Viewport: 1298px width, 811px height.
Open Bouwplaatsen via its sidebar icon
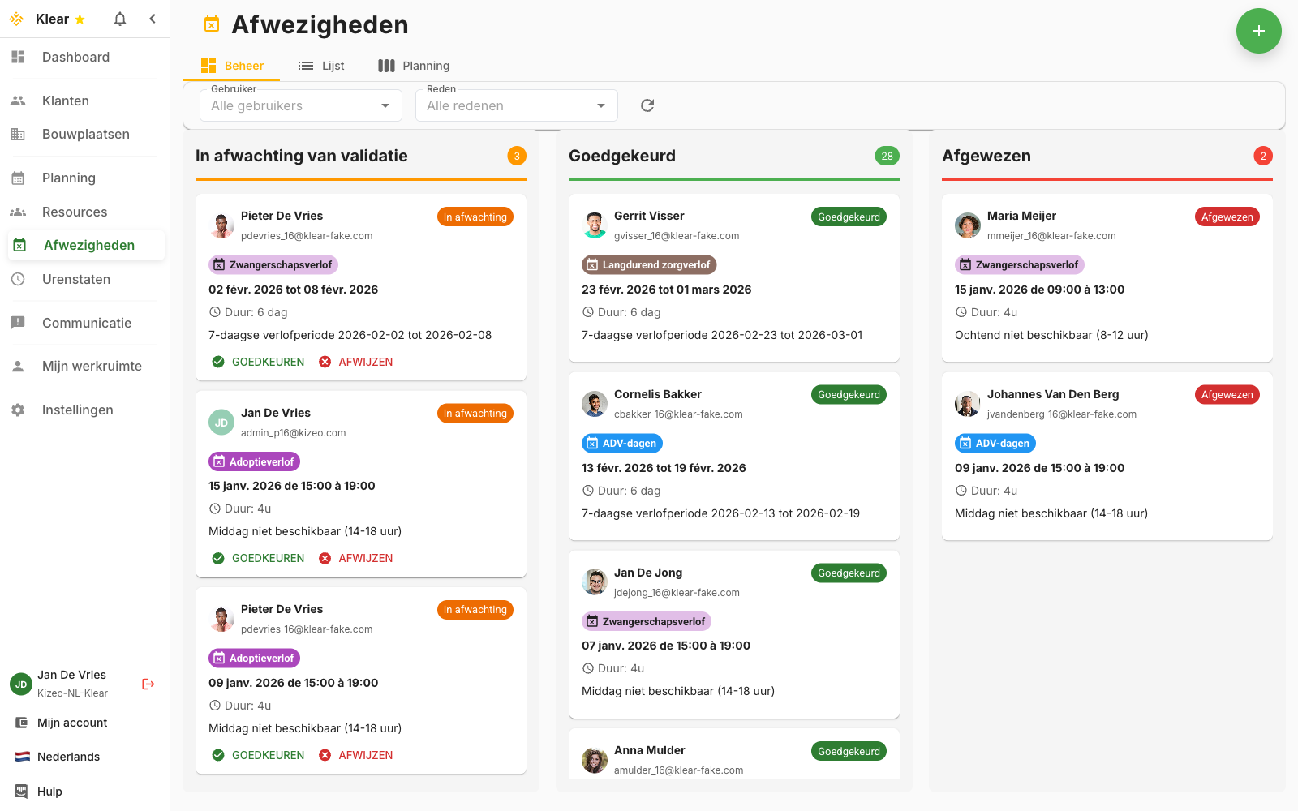[x=18, y=134]
